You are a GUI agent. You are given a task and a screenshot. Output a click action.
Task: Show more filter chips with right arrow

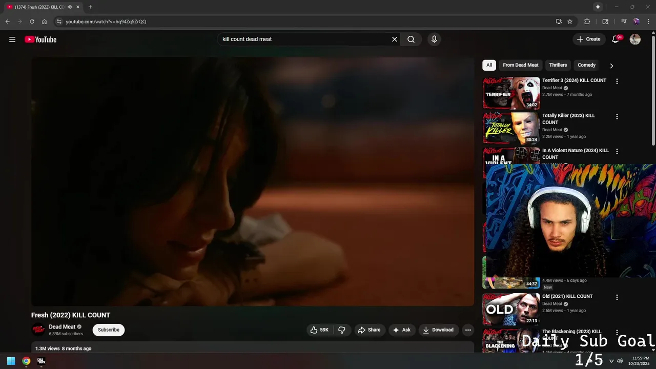pyautogui.click(x=611, y=66)
